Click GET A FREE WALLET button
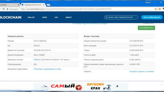 coord(152,17)
